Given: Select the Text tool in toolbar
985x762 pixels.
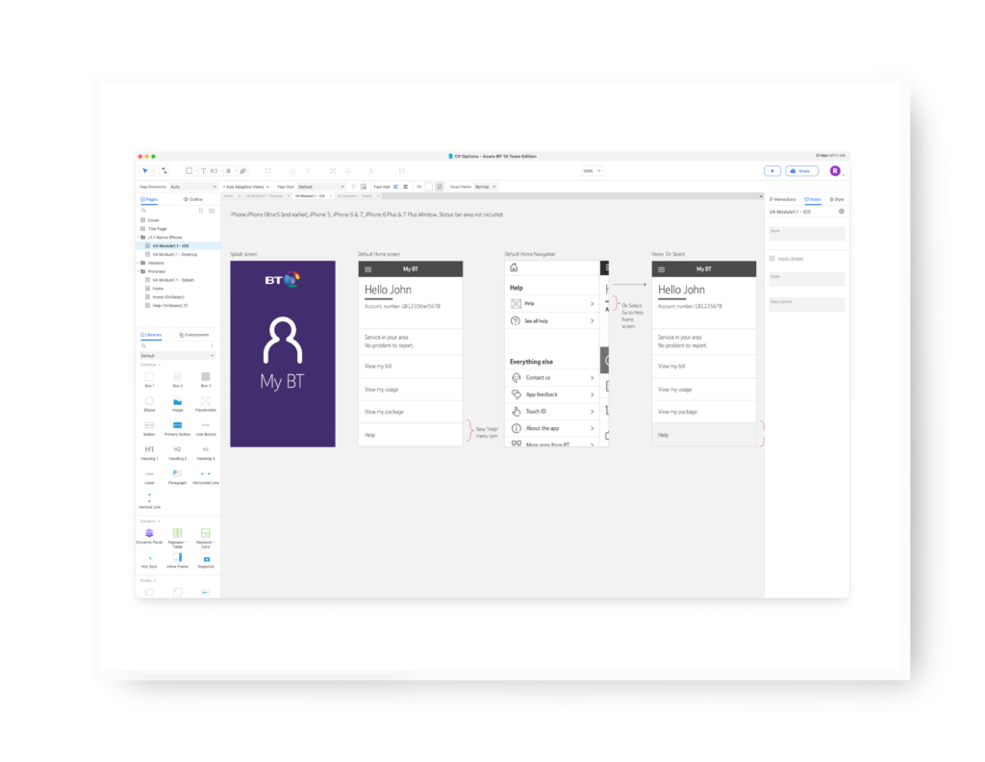Looking at the screenshot, I should [203, 170].
